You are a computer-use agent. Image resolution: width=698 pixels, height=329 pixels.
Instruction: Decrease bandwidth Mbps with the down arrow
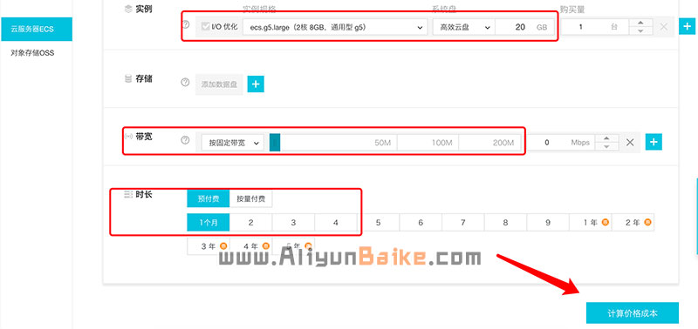click(606, 147)
